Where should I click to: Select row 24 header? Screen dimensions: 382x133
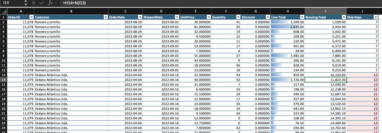click(x=3, y=128)
